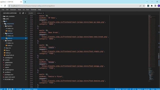Open App.js file

point(7,50)
